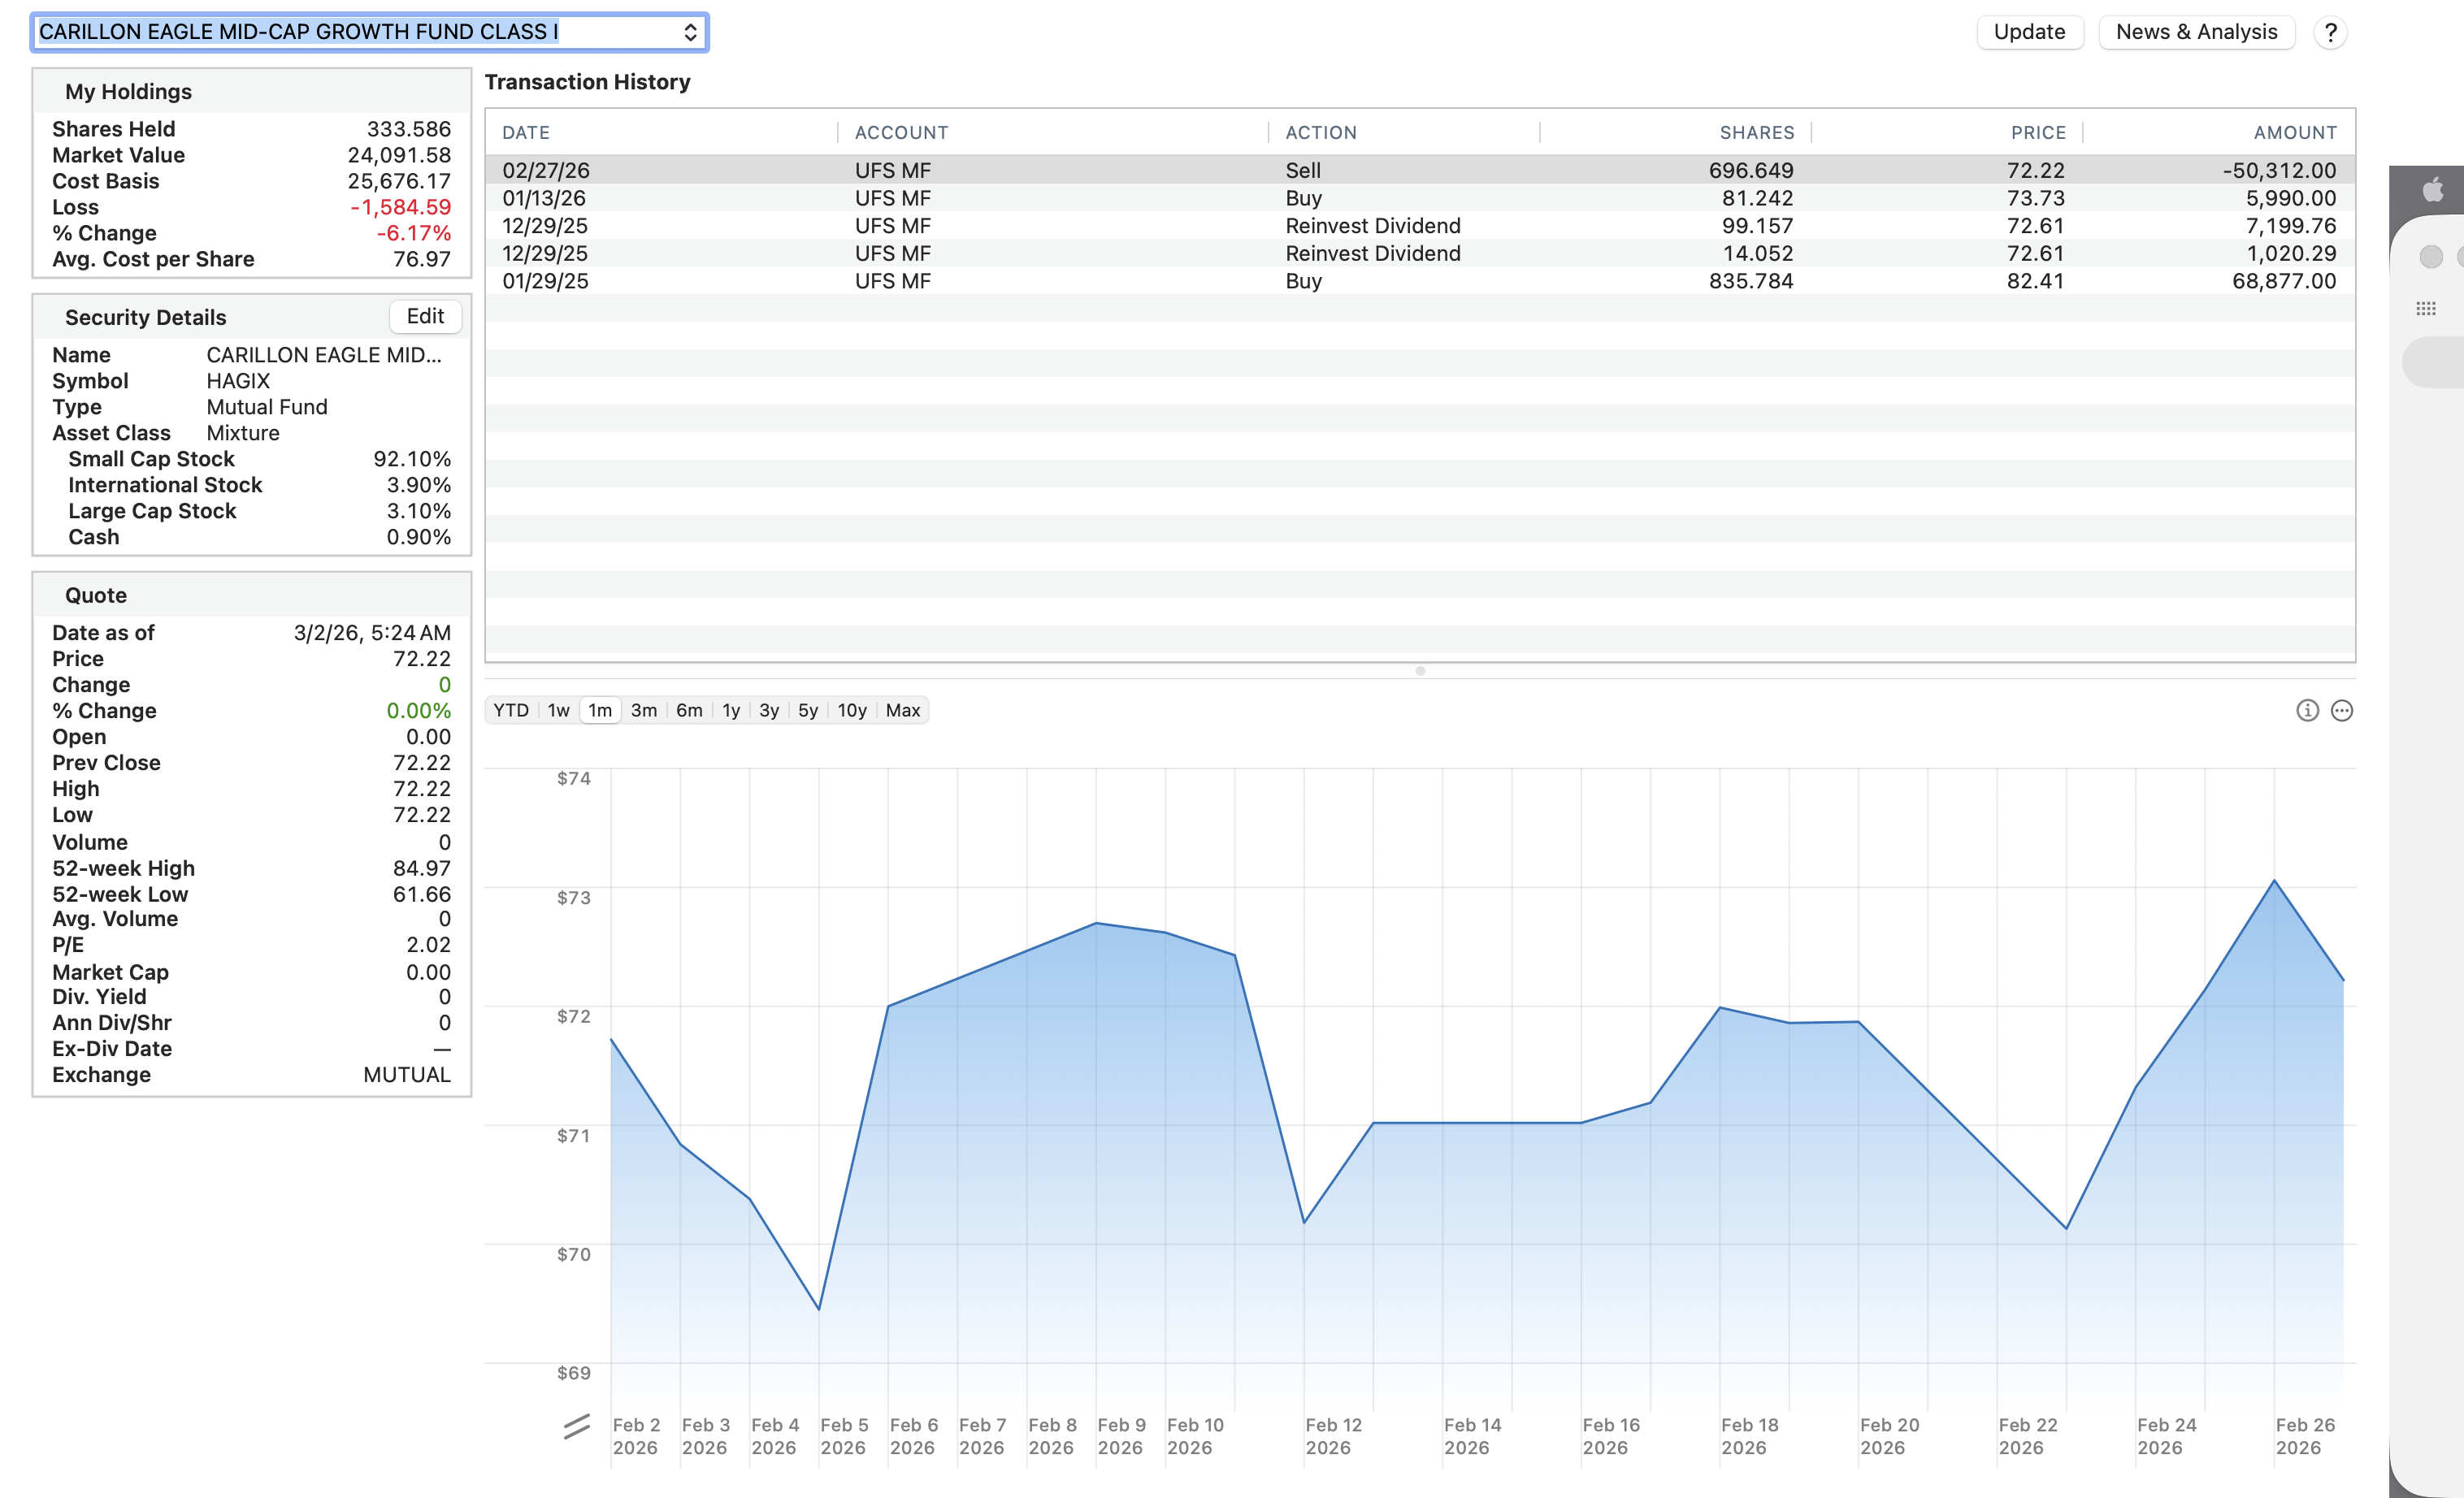Click the chart info circle icon
This screenshot has width=2464, height=1498.
pos(2307,711)
